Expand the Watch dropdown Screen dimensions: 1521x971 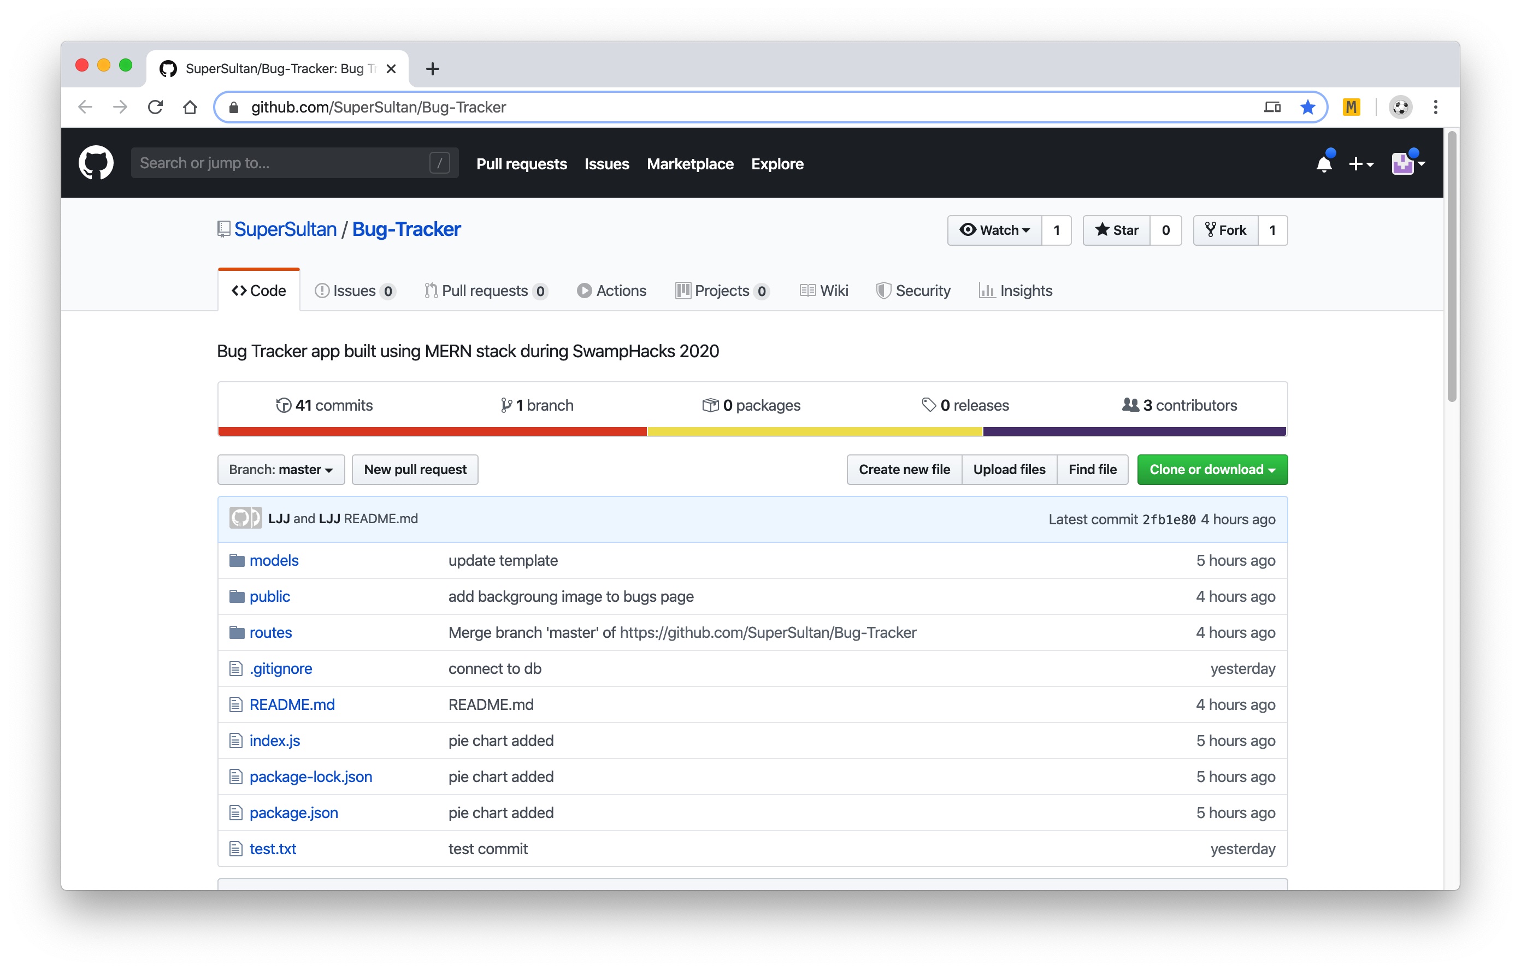[995, 230]
